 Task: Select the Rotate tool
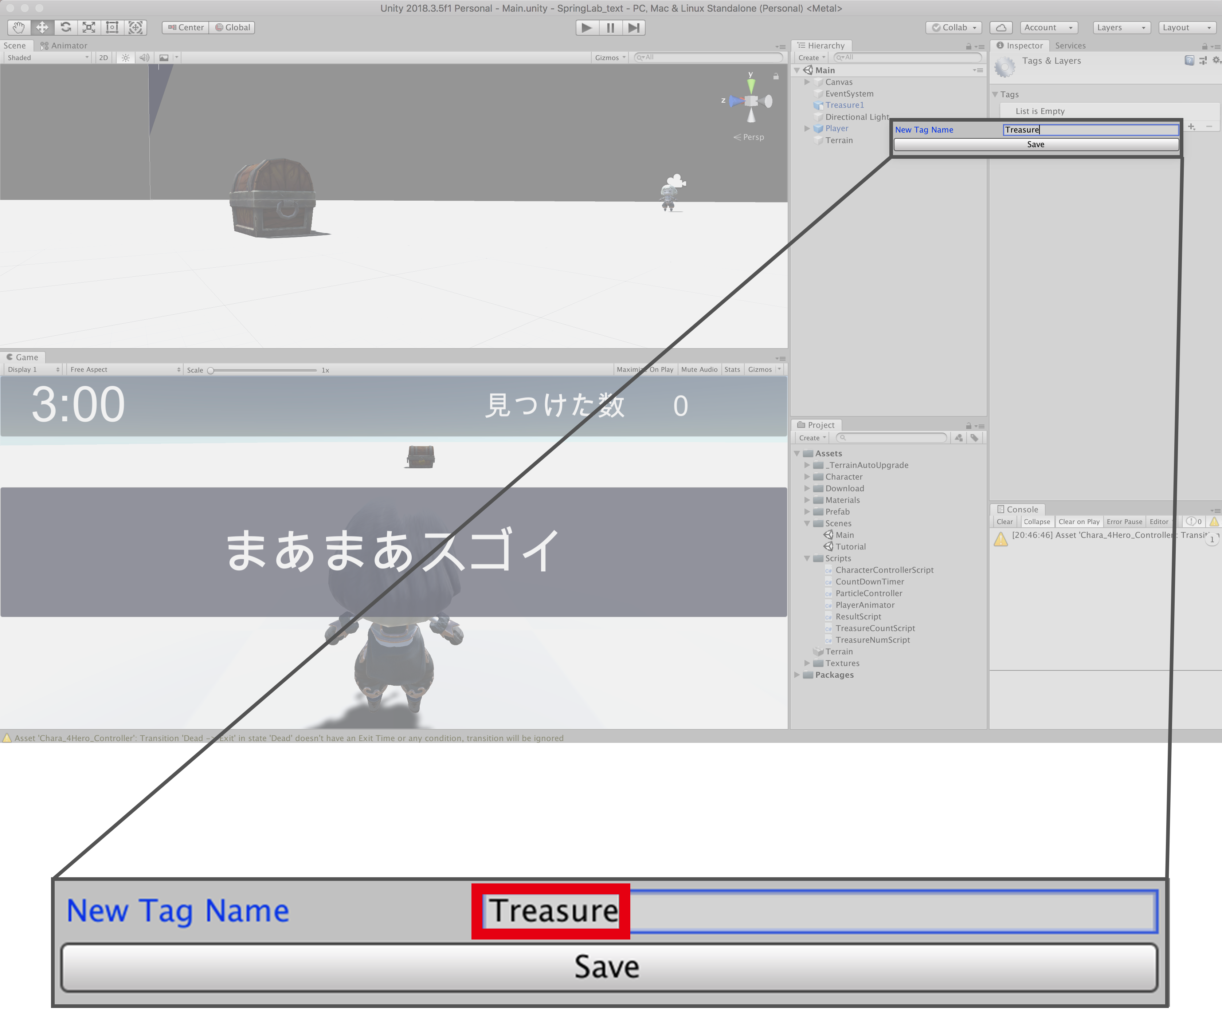tap(66, 28)
